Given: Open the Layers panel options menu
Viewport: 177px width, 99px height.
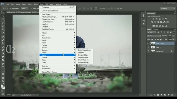Looking at the screenshot, I should pyautogui.click(x=175, y=29).
